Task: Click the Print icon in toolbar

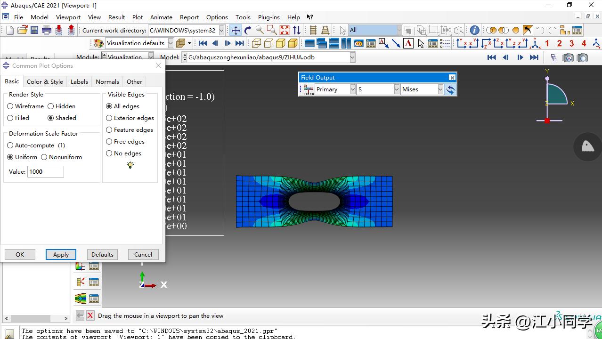Action: click(x=46, y=30)
